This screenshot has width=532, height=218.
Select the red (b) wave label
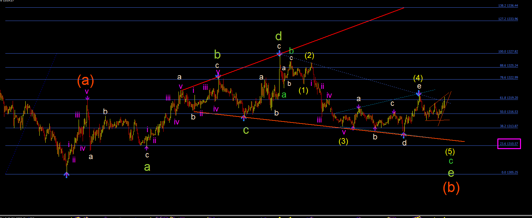pos(451,188)
